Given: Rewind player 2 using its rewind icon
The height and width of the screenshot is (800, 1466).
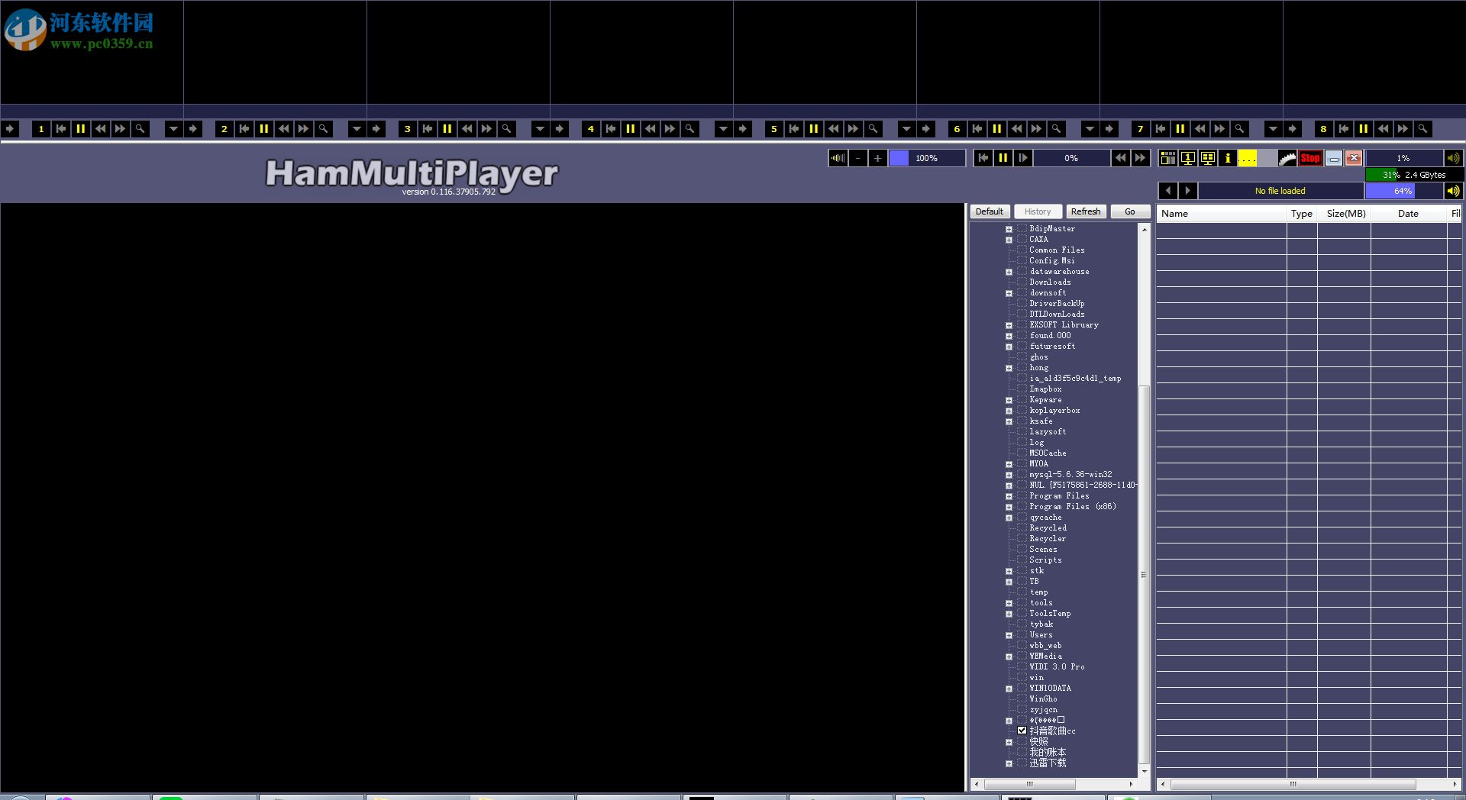Looking at the screenshot, I should click(284, 129).
